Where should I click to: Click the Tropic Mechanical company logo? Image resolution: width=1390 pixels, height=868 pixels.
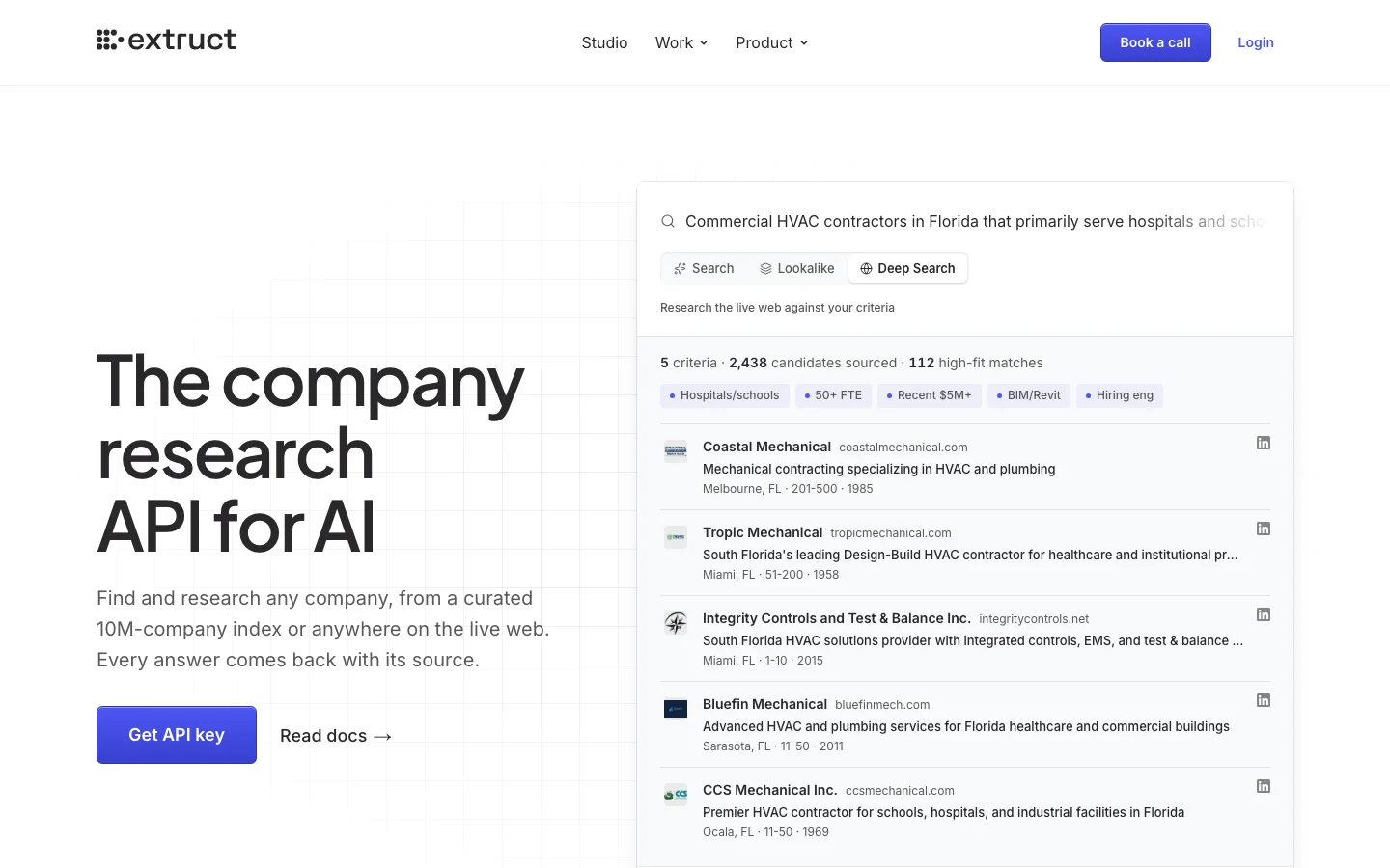[x=676, y=537]
